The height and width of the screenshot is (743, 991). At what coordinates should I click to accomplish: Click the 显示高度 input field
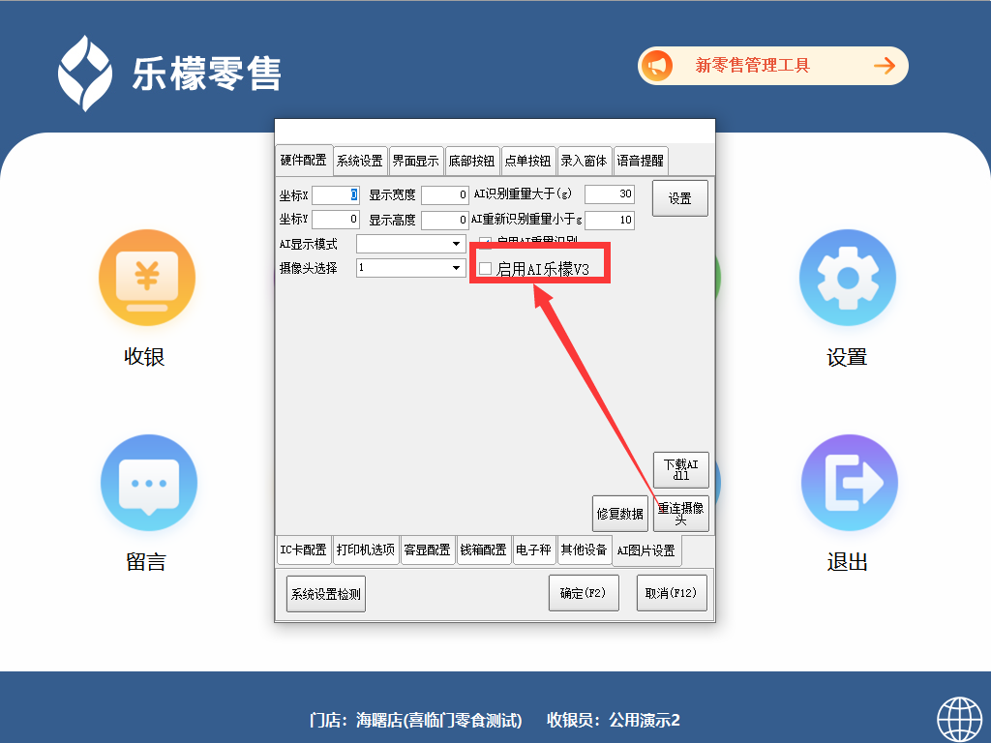pyautogui.click(x=445, y=220)
